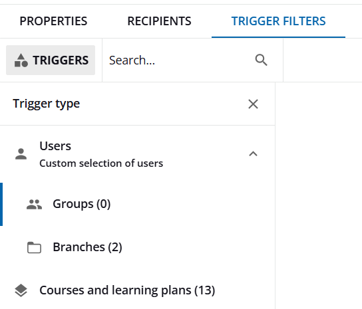The height and width of the screenshot is (309, 362).
Task: Click the Users heading text
Action: tap(55, 146)
